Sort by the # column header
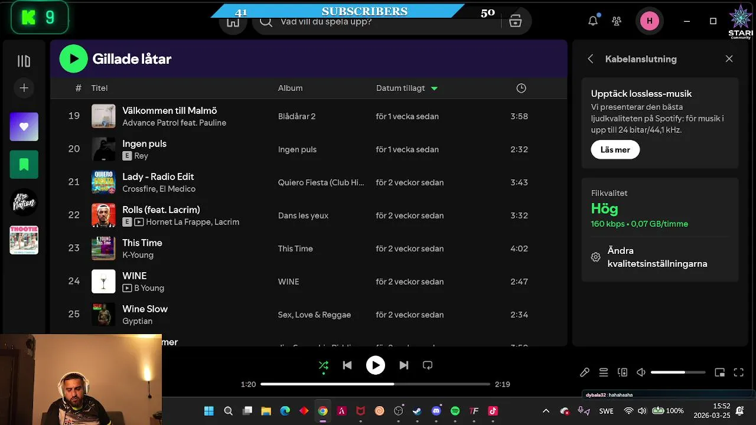Screen dimensions: 756x425 (x=78, y=88)
